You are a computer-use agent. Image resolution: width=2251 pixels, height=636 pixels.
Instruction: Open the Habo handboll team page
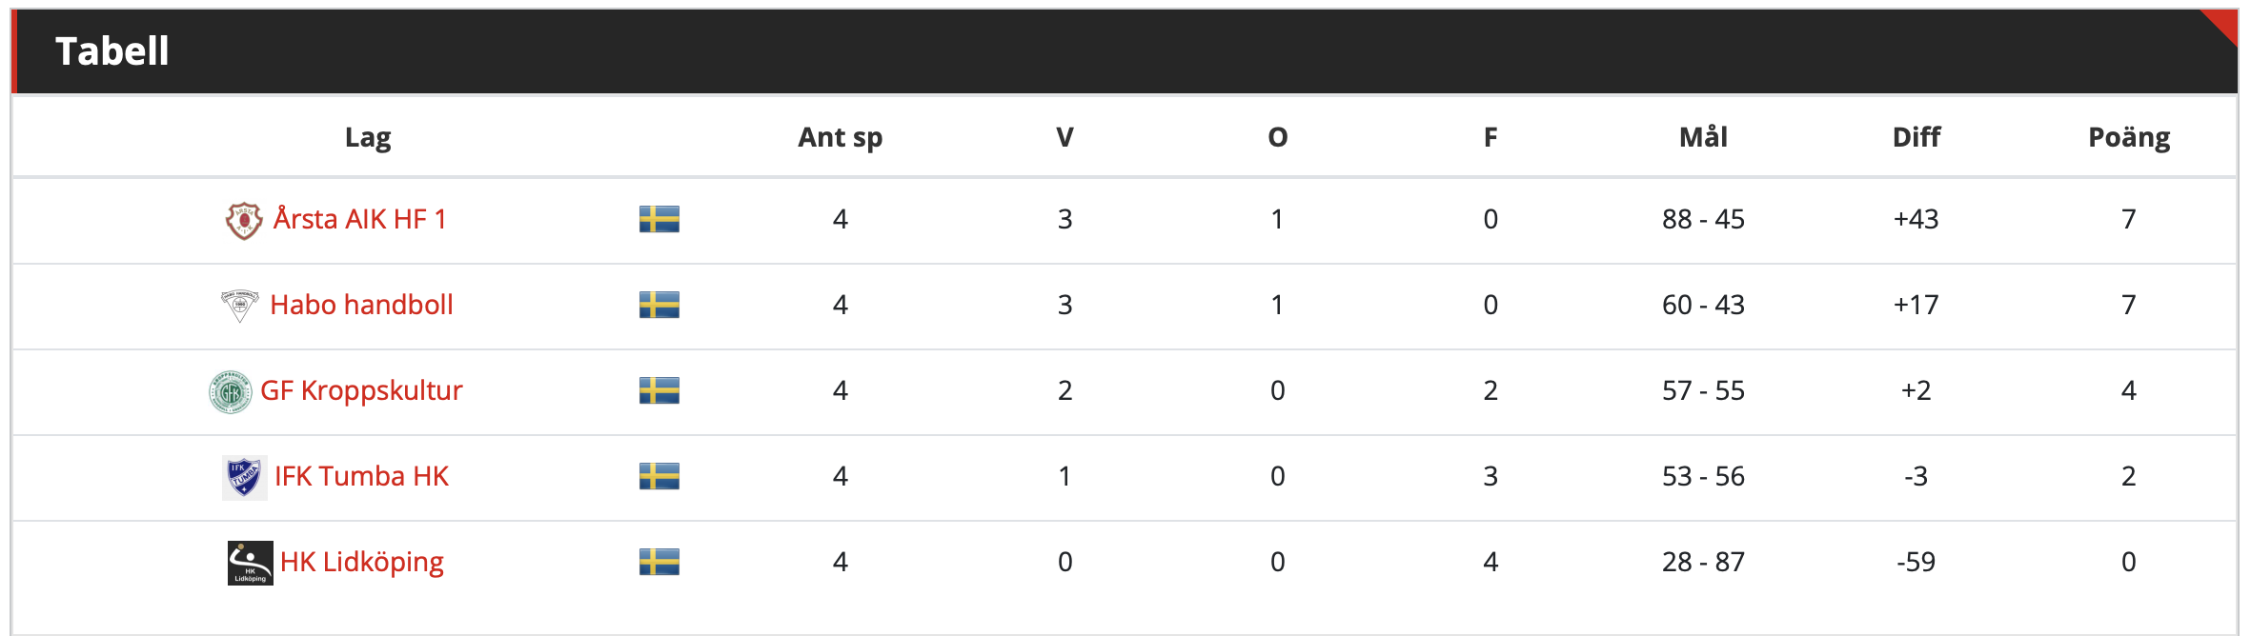point(361,305)
